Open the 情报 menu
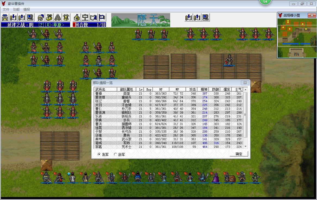The height and width of the screenshot is (200, 317). (26, 9)
